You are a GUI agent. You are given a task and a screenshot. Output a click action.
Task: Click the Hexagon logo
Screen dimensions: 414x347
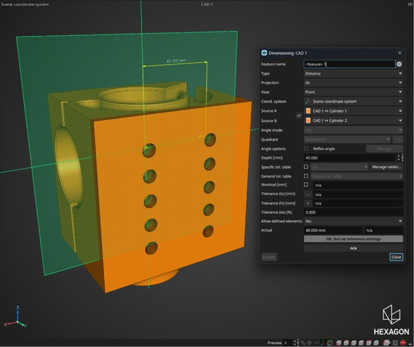pos(391,319)
